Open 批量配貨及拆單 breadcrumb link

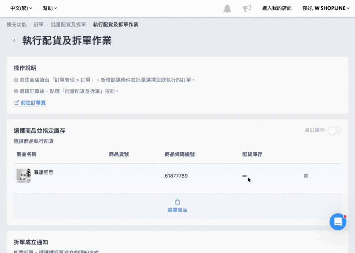pos(68,24)
